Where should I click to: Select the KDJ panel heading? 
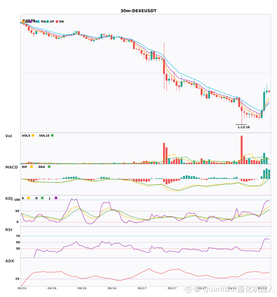click(x=9, y=199)
